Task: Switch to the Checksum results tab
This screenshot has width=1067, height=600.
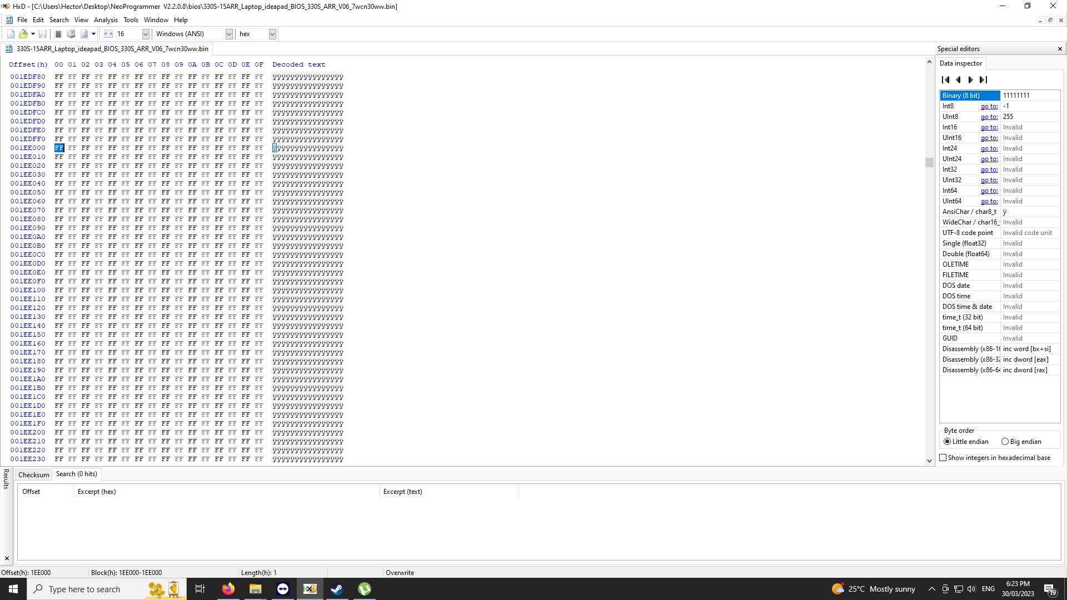Action: point(34,474)
